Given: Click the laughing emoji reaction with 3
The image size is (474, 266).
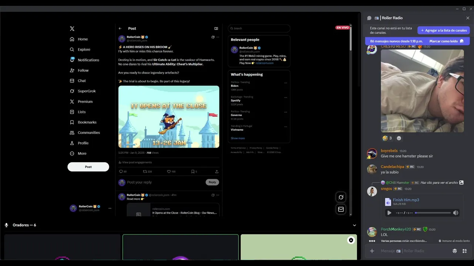Looking at the screenshot, I should pyautogui.click(x=388, y=138).
